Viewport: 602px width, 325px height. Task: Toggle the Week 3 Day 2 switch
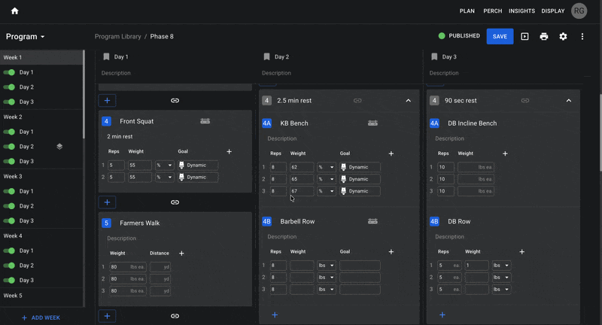click(x=9, y=206)
